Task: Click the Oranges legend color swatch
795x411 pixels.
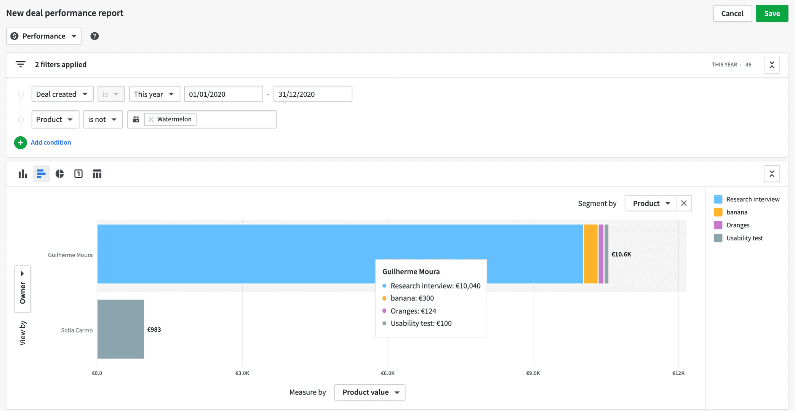Action: click(718, 225)
